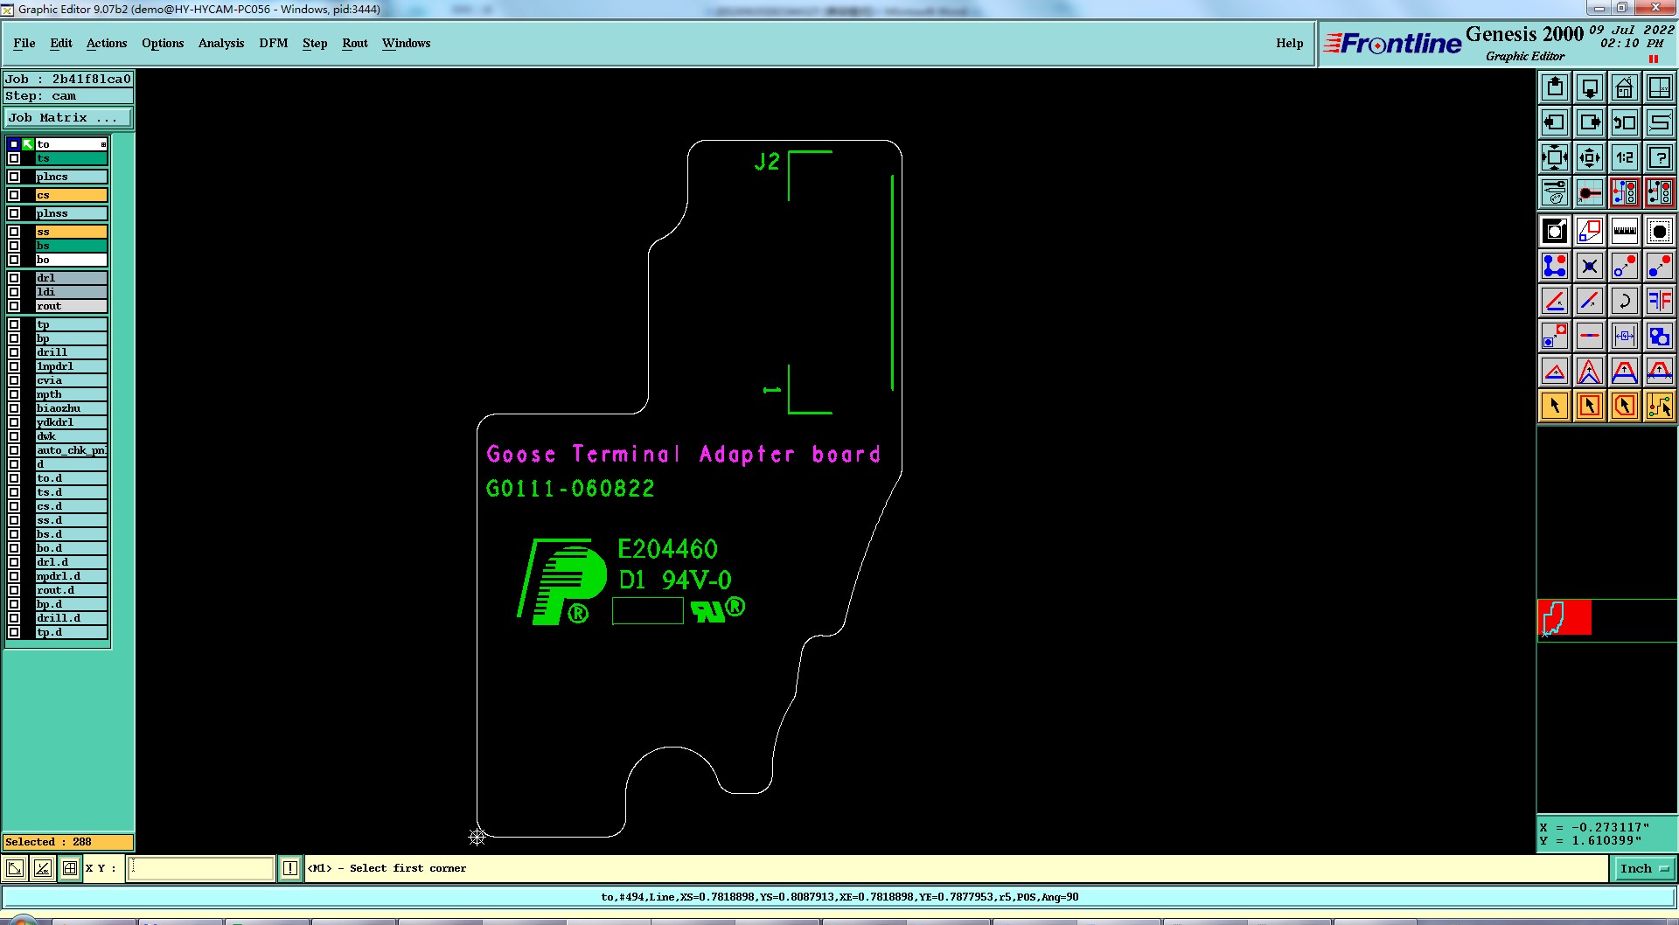Click the zoom in arrows icon

[x=1555, y=157]
